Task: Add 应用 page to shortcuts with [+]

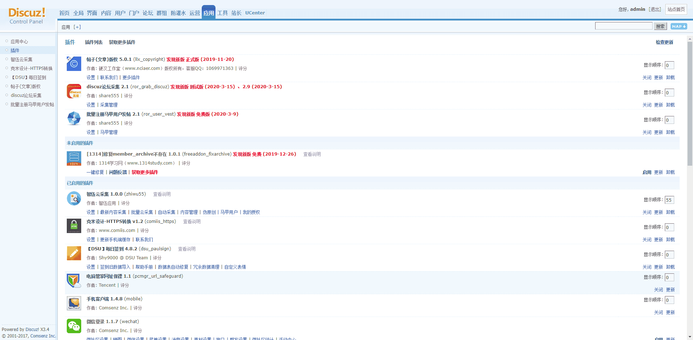Action: tap(77, 27)
